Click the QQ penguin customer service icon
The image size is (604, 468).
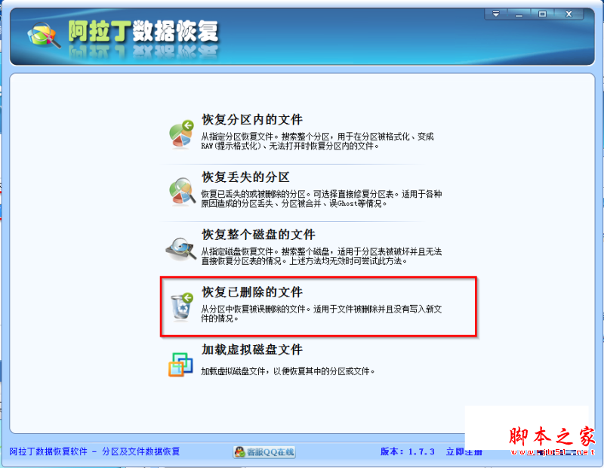pos(239,452)
